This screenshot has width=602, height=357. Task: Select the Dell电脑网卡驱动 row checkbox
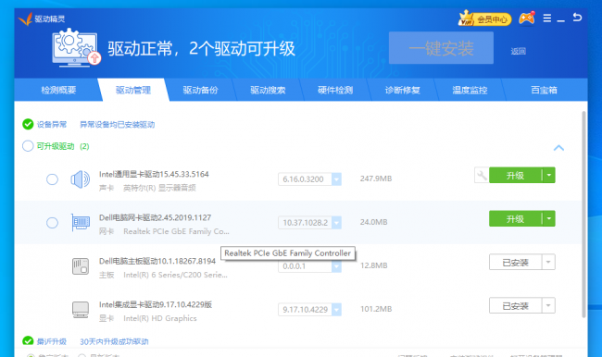pyautogui.click(x=52, y=222)
